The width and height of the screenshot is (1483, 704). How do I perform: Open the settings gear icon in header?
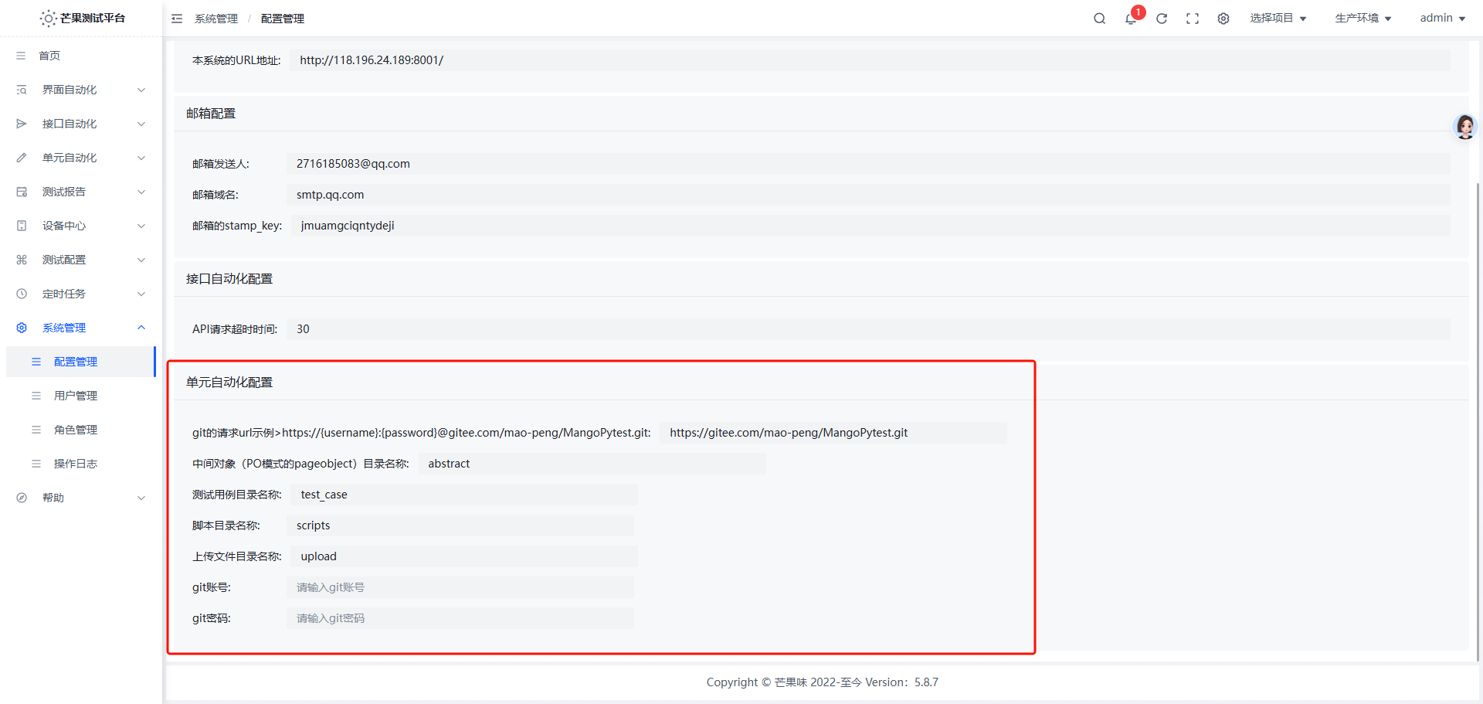point(1223,19)
